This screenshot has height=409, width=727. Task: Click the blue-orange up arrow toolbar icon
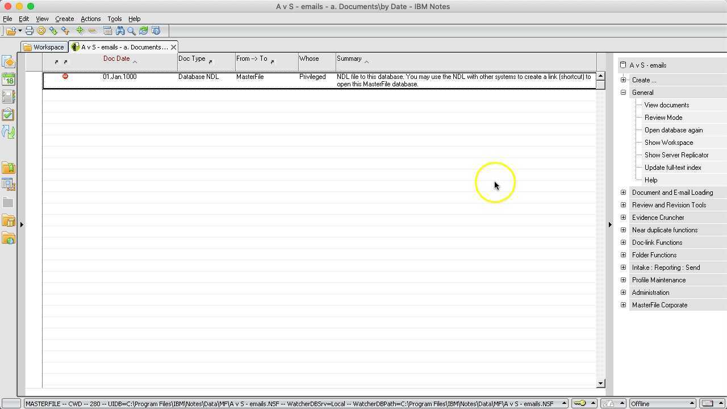[65, 31]
